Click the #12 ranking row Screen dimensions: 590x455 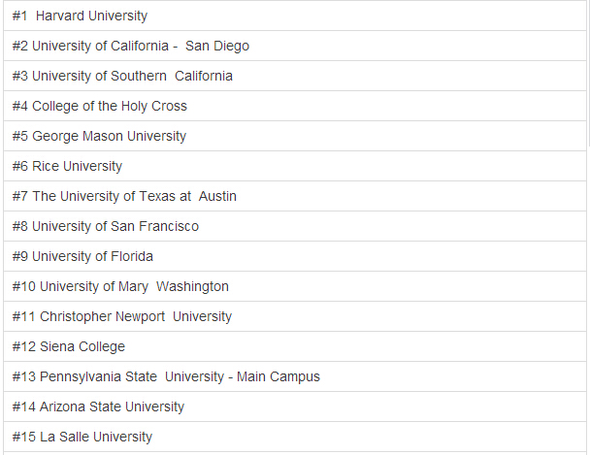(x=68, y=346)
